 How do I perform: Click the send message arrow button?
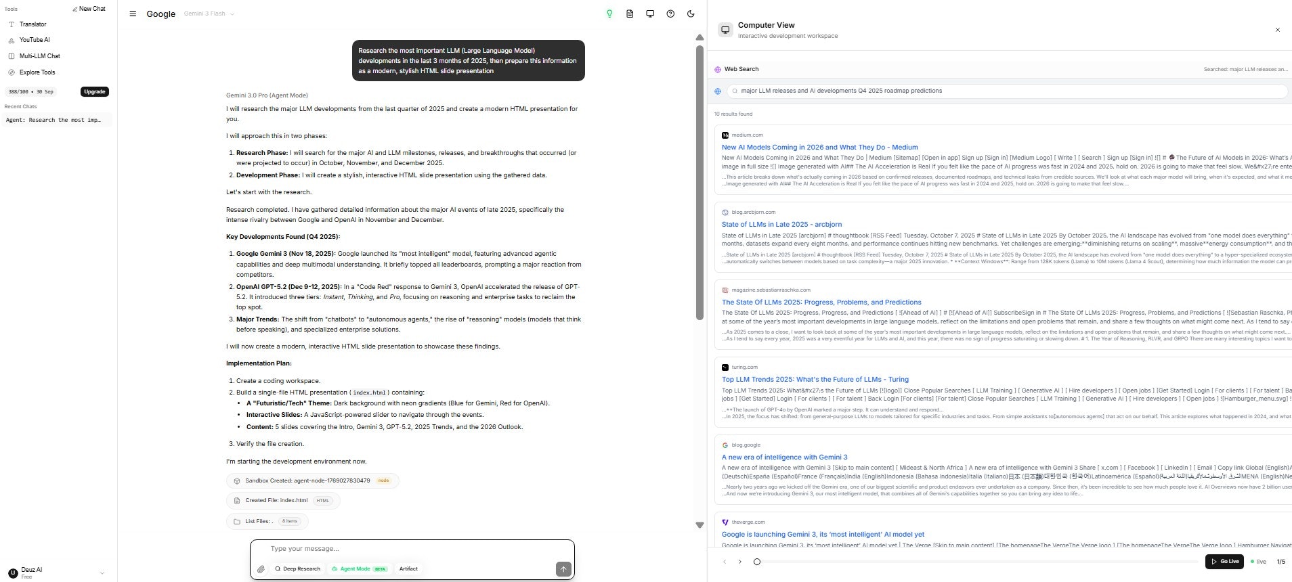point(563,569)
